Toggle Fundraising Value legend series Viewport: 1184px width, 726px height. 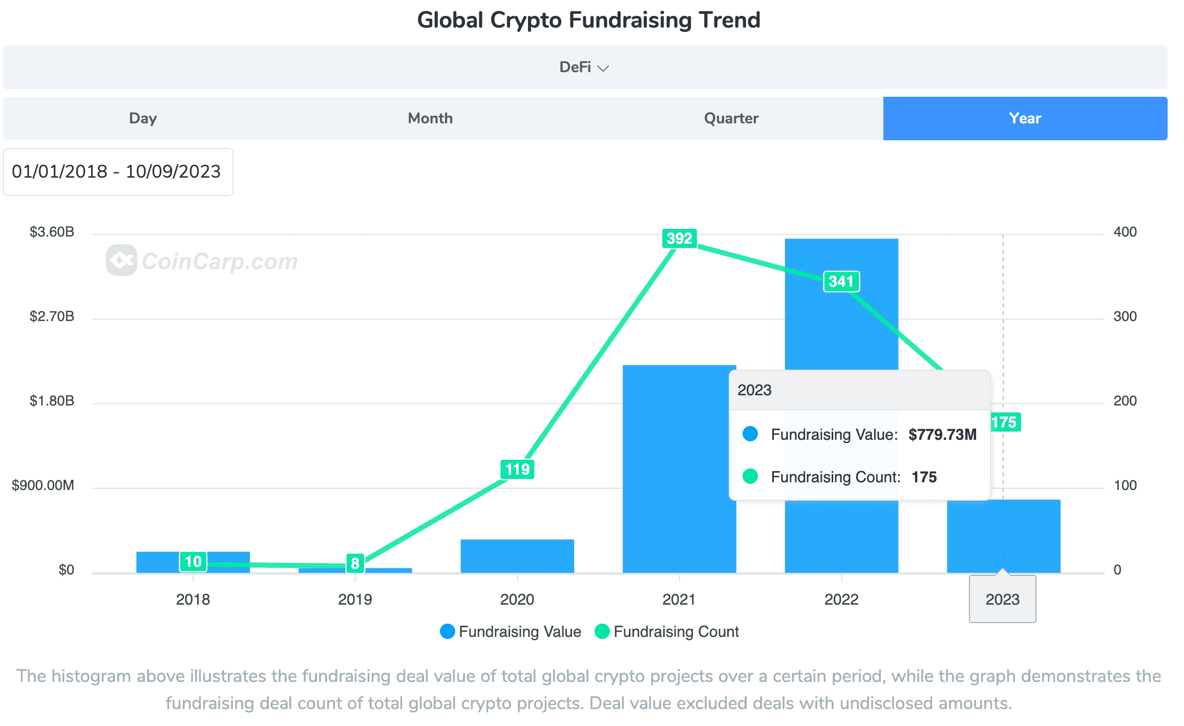[519, 631]
